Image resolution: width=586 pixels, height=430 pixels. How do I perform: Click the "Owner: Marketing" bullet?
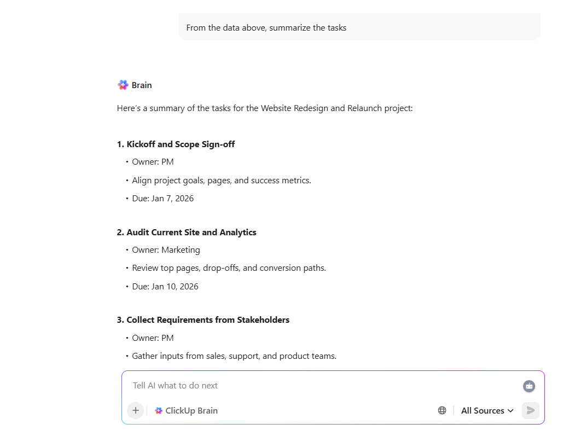[x=166, y=250]
